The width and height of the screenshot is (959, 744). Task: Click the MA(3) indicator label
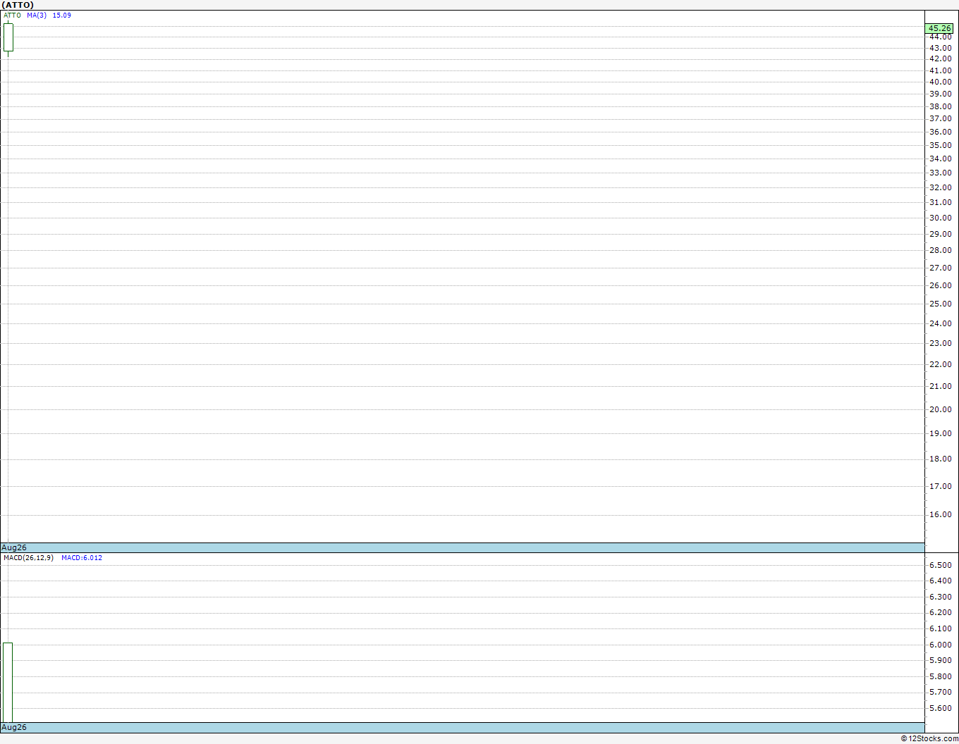37,15
